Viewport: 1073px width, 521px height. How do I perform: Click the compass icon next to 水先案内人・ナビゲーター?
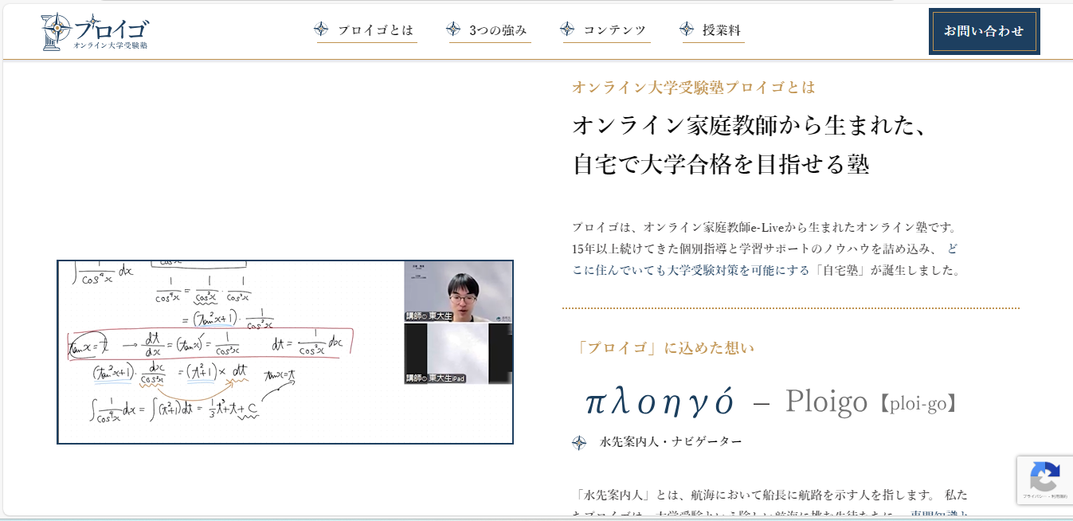point(579,442)
